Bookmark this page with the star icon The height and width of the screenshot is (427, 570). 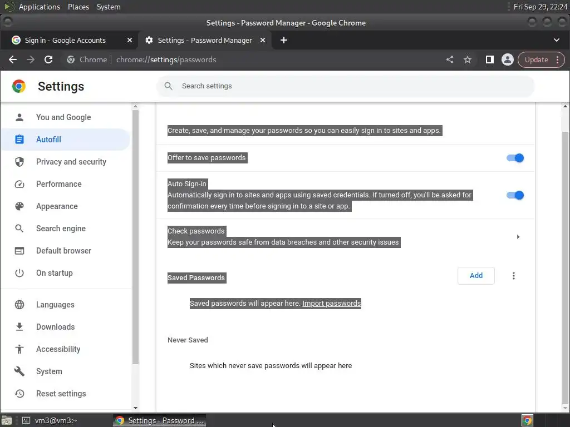click(x=468, y=59)
